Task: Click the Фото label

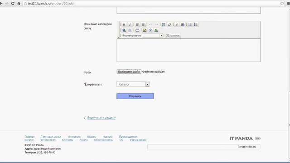Action: pos(87,72)
